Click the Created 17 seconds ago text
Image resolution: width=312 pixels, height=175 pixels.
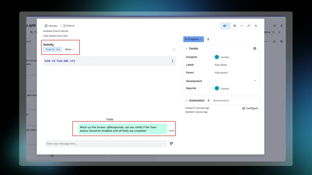(x=197, y=108)
